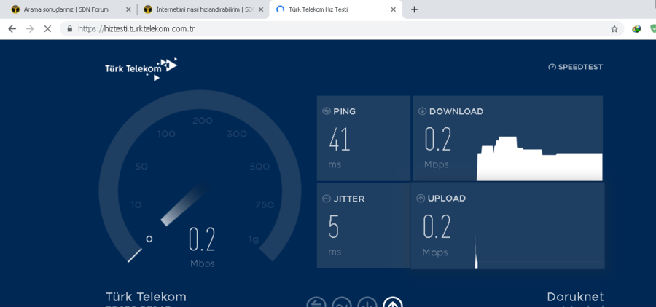Click the address bar URL field
Screen dimensions: 656x307
point(341,29)
